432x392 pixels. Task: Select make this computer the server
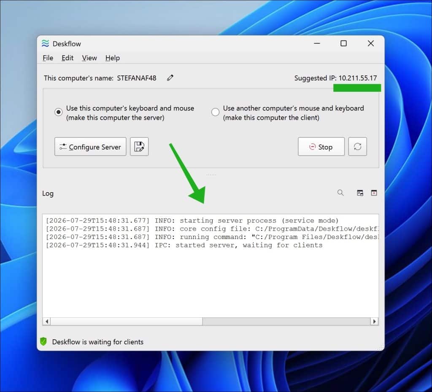coord(58,112)
